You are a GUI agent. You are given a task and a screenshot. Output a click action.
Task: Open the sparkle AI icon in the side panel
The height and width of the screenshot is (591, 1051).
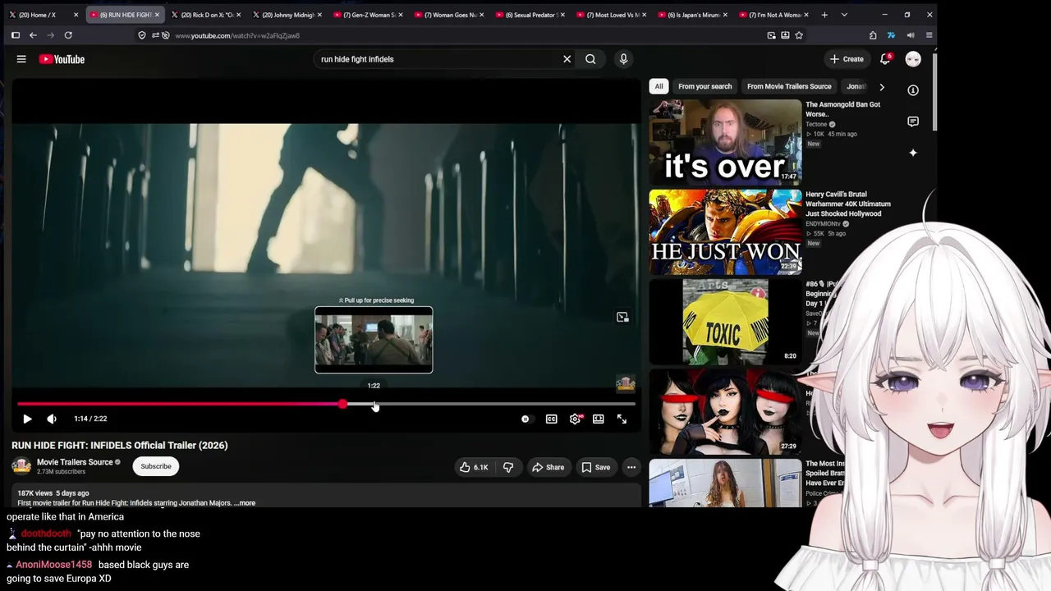(x=913, y=153)
